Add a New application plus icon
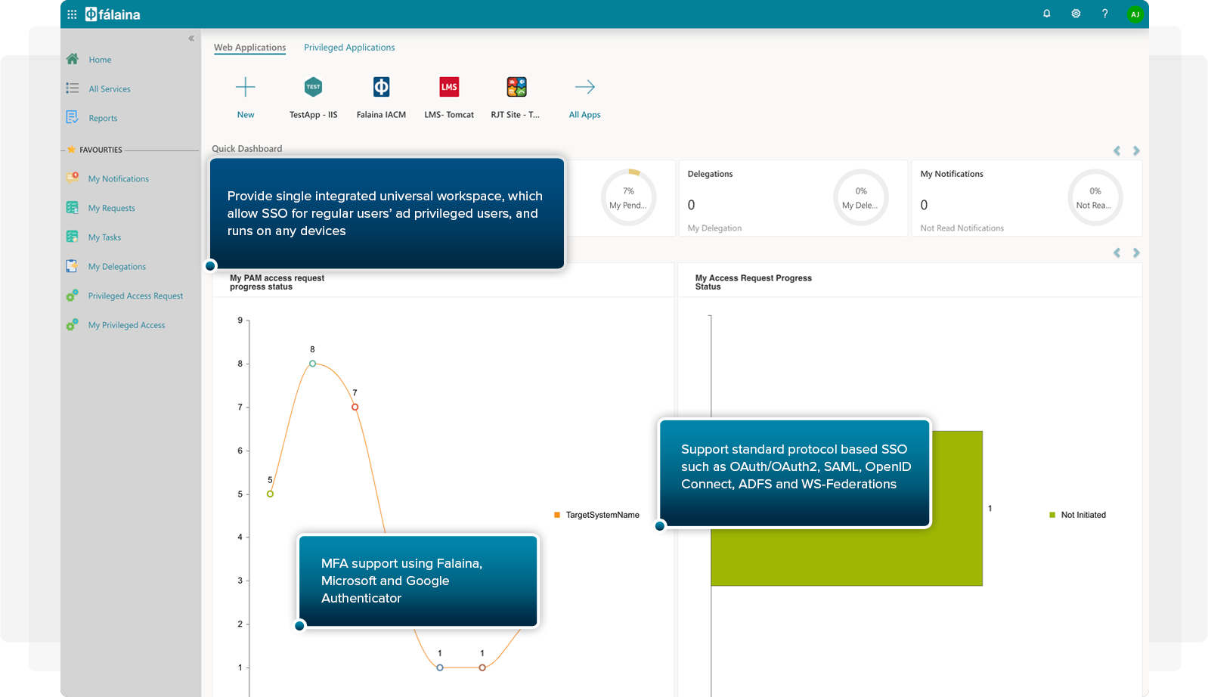 point(246,87)
